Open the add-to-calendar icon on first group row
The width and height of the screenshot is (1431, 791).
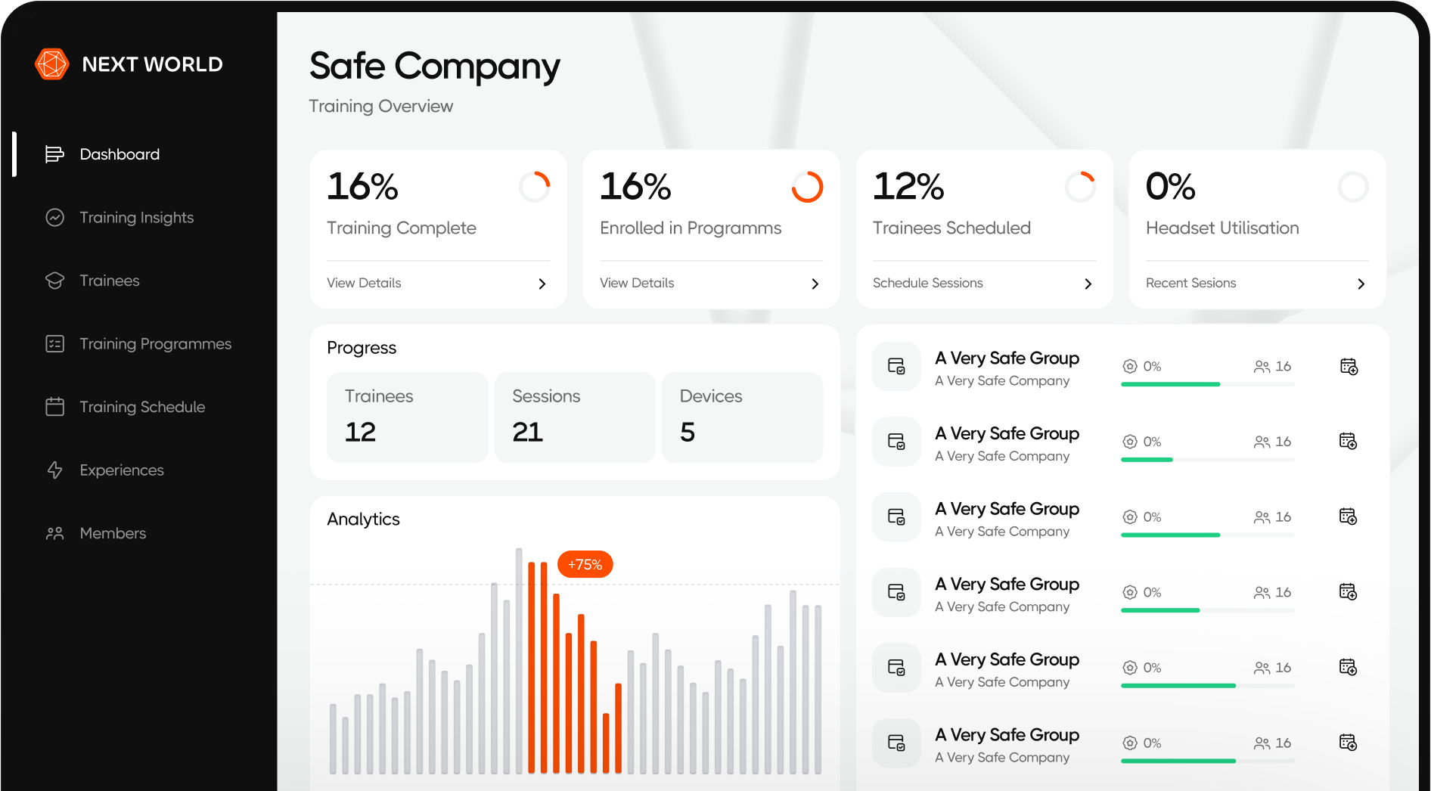1349,366
